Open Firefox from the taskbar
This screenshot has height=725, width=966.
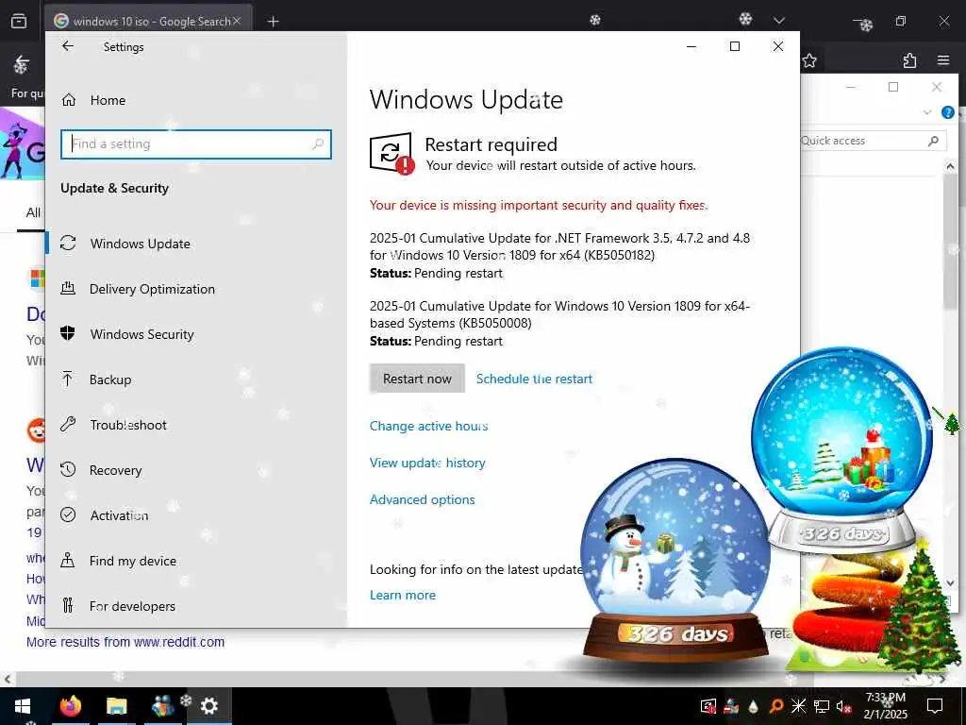pos(71,706)
